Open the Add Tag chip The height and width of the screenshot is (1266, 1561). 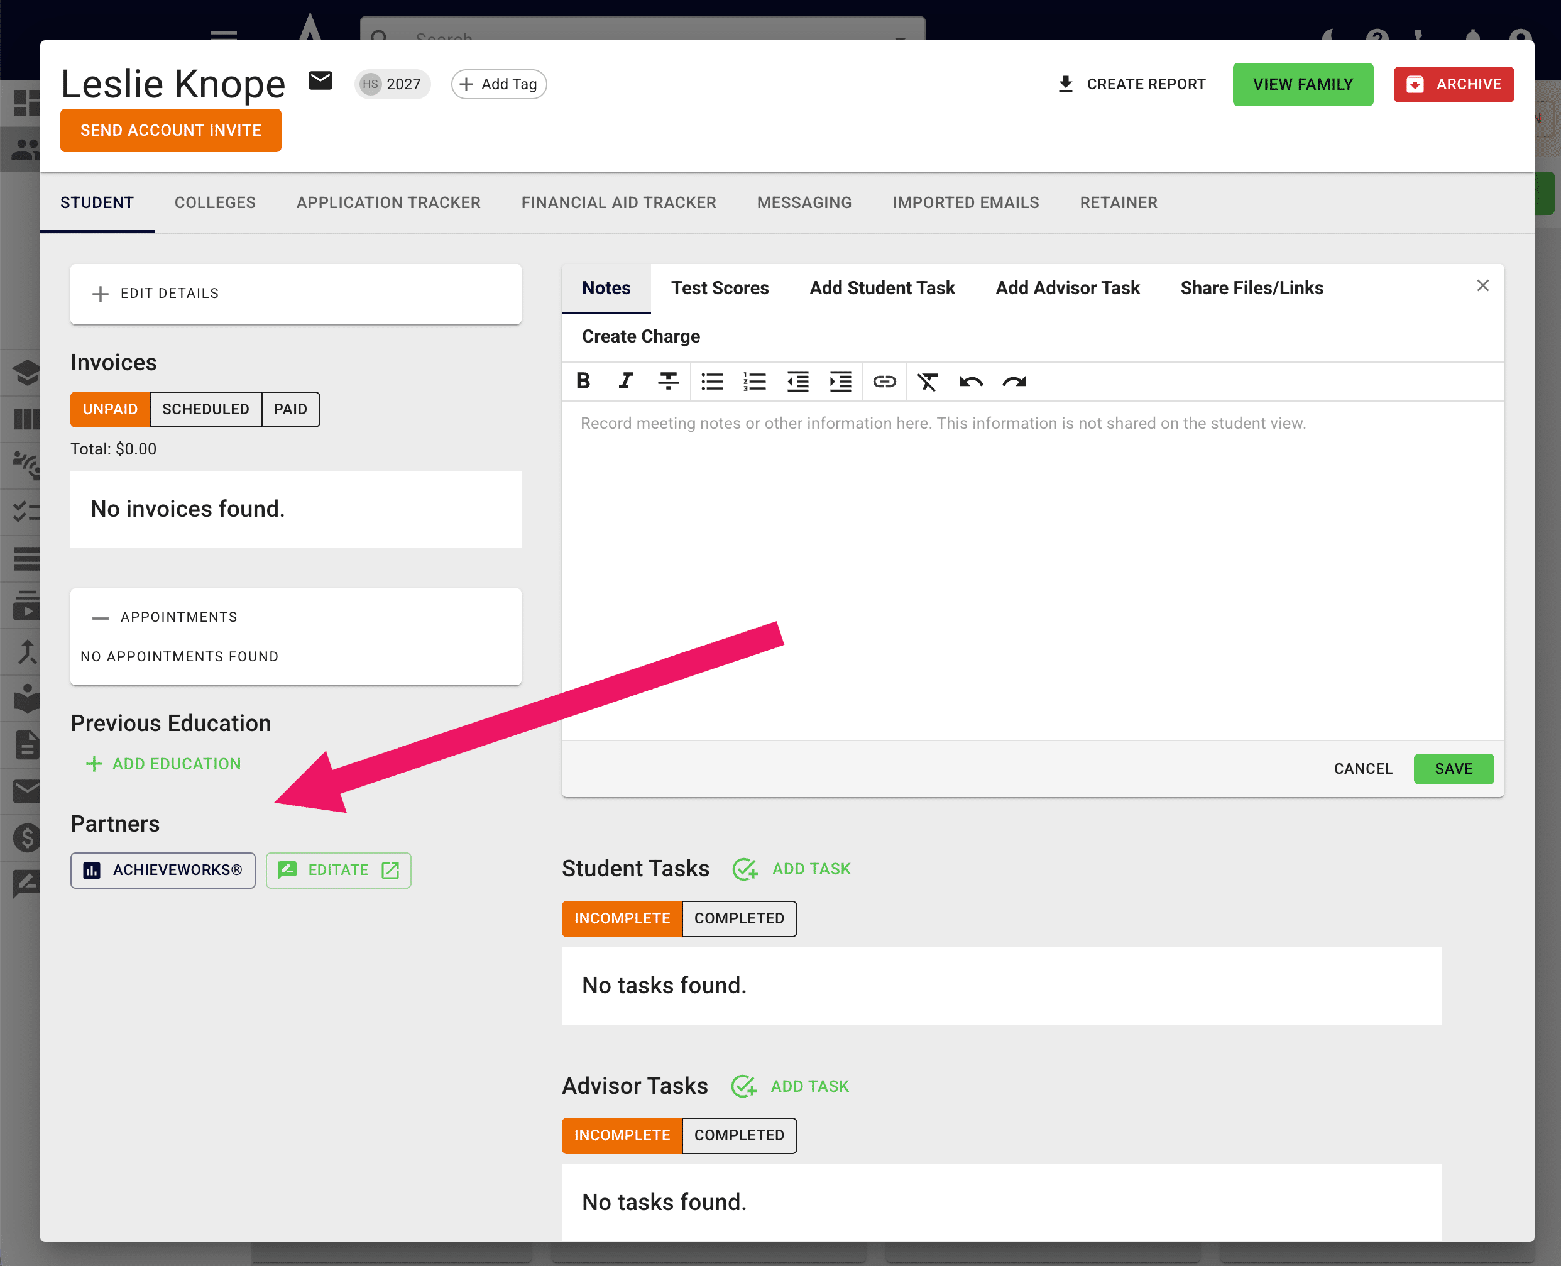pyautogui.click(x=499, y=84)
